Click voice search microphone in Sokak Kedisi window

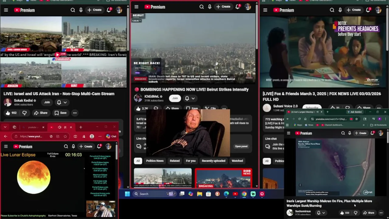click(81, 10)
